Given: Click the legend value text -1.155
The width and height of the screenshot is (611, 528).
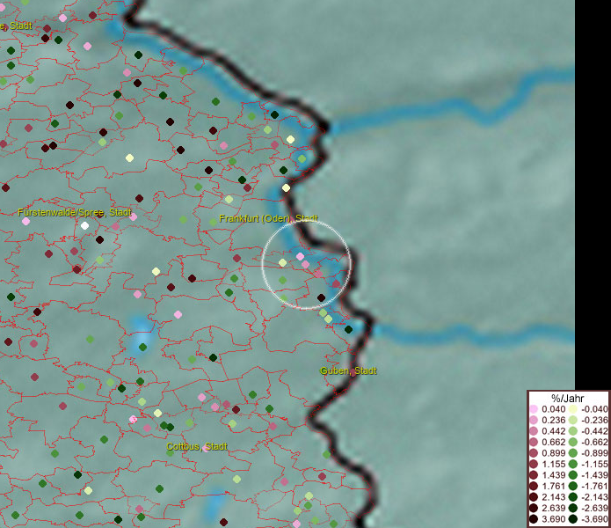Looking at the screenshot, I should tap(594, 464).
